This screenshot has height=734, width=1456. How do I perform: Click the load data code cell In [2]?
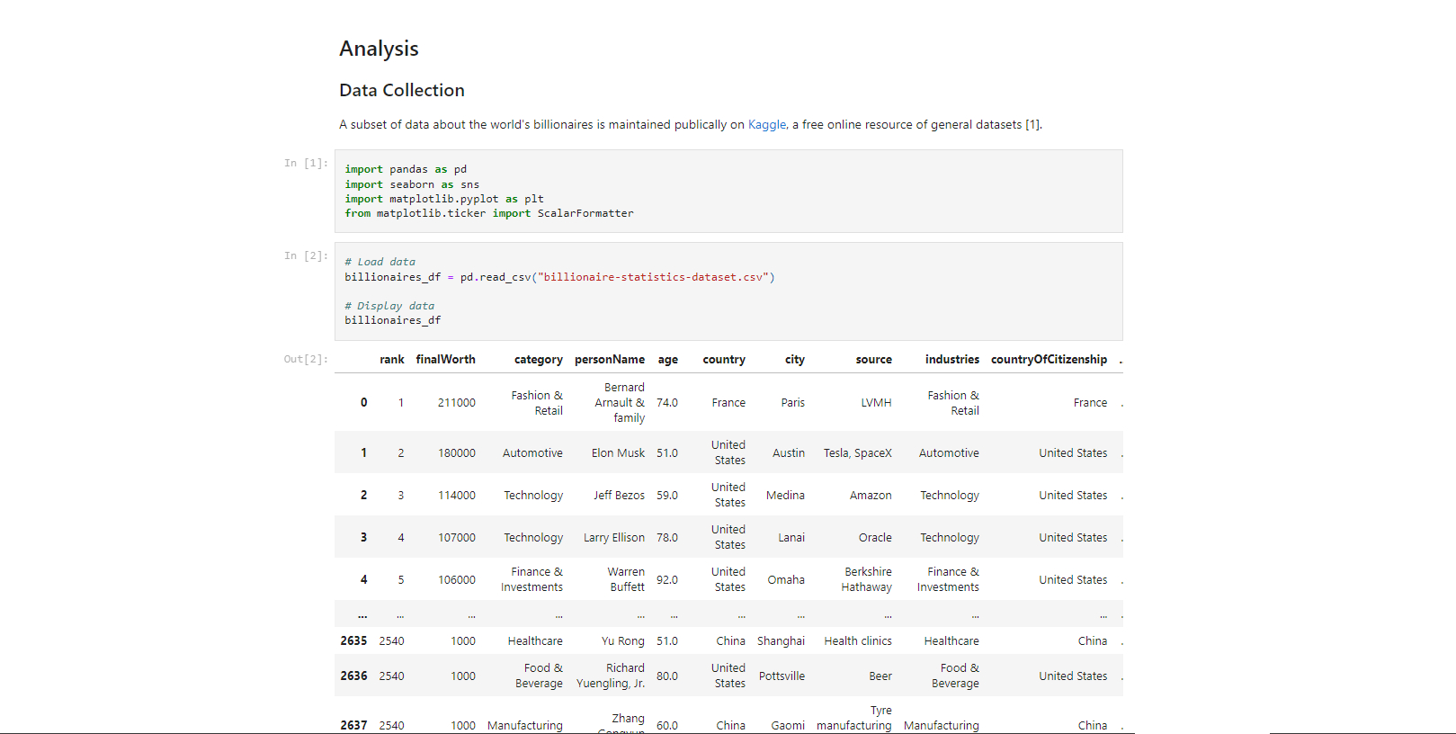pyautogui.click(x=728, y=291)
